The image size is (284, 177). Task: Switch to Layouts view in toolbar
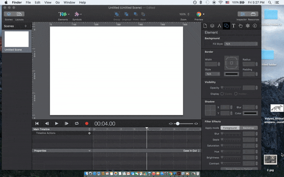(19, 14)
